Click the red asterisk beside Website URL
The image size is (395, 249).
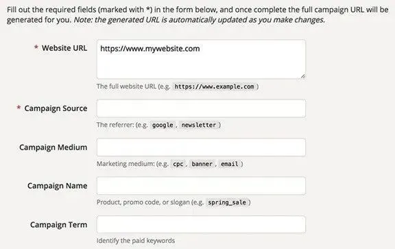[x=36, y=47]
